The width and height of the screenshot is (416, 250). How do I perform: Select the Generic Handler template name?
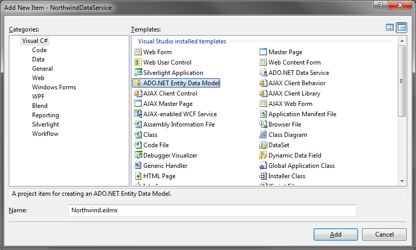(165, 165)
